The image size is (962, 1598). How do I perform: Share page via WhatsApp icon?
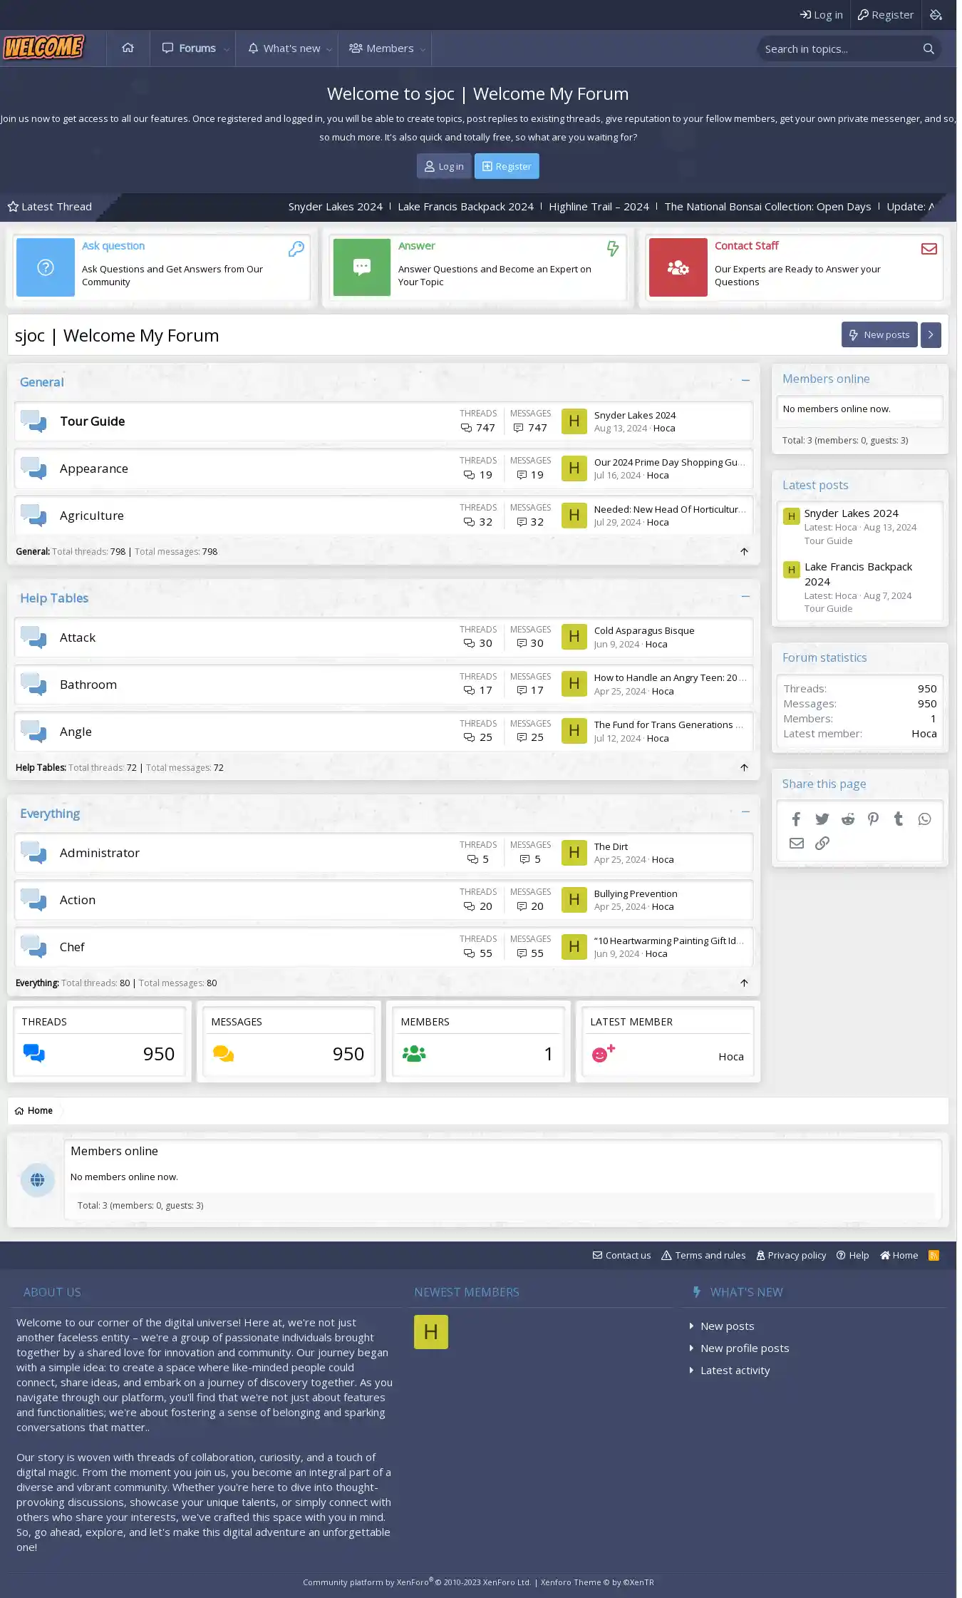pyautogui.click(x=924, y=819)
